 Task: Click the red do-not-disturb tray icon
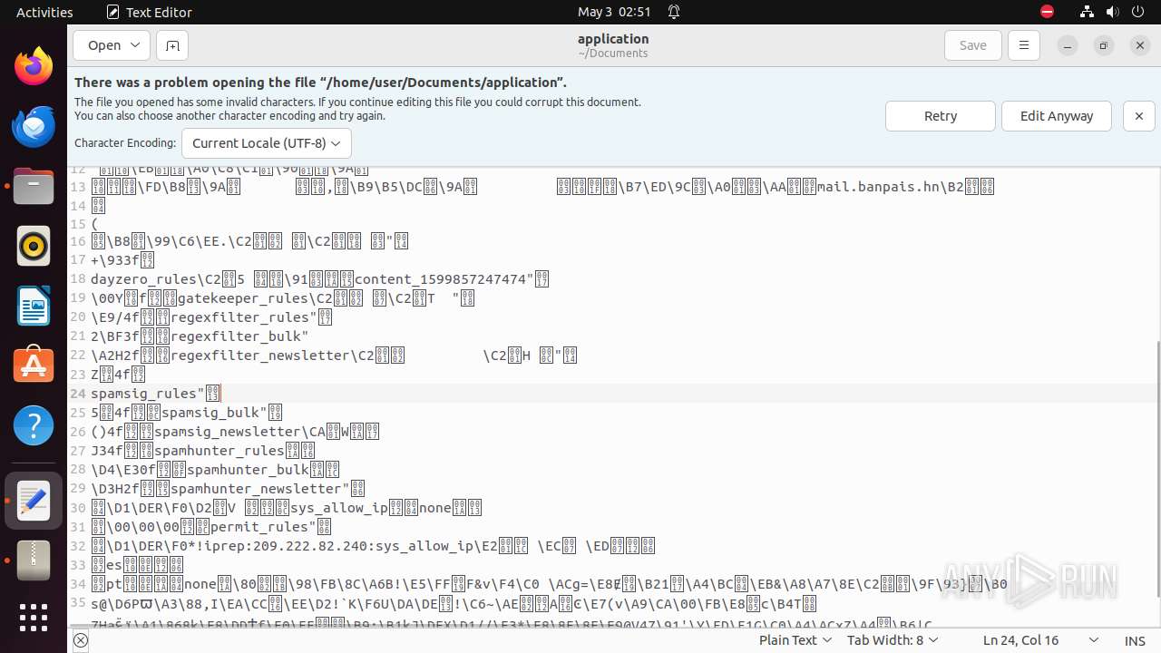pos(1047,12)
